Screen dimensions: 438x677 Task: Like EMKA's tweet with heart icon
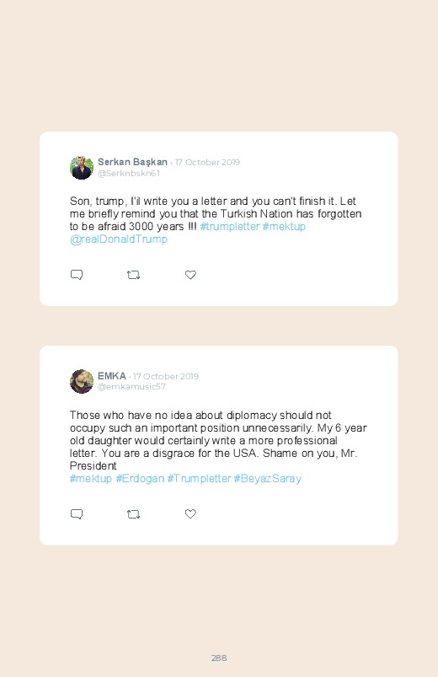[190, 513]
